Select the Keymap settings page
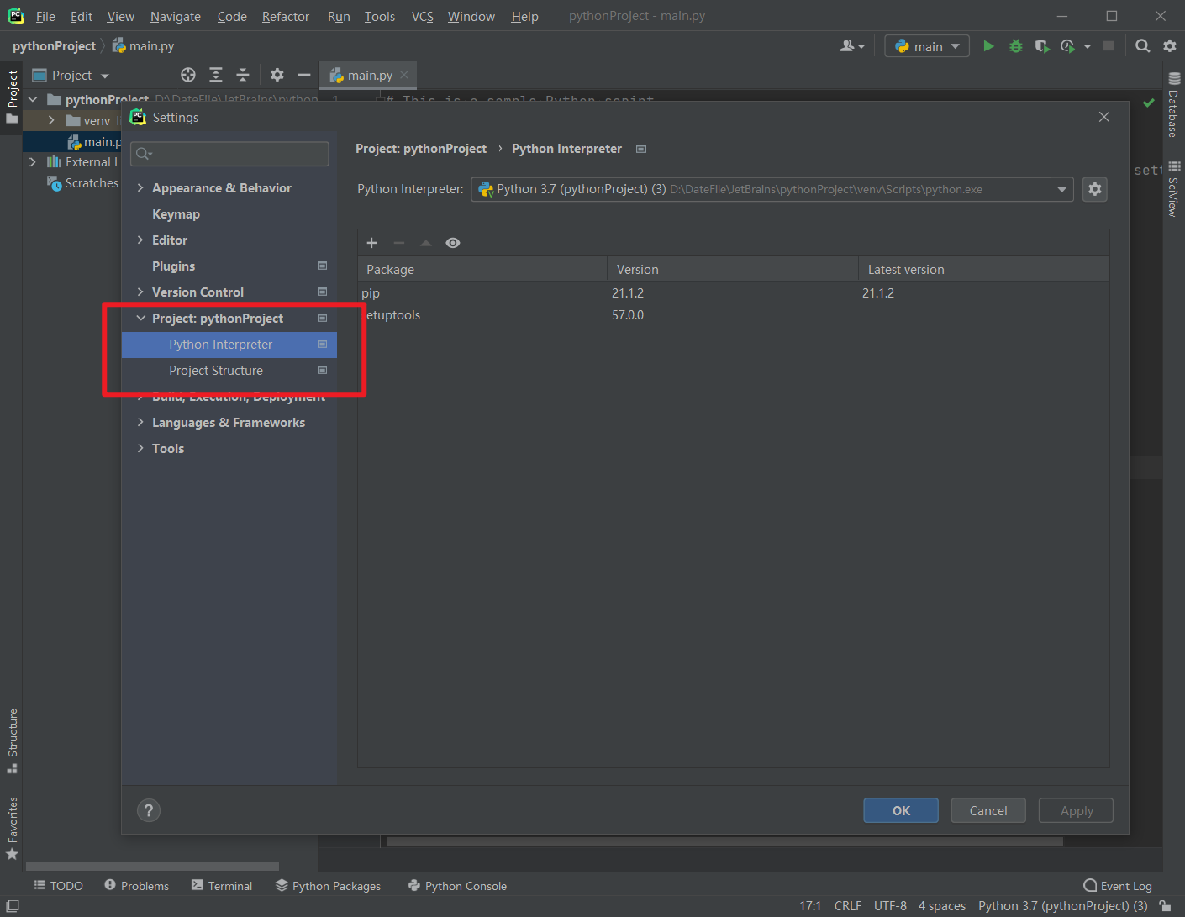1185x917 pixels. (x=176, y=214)
